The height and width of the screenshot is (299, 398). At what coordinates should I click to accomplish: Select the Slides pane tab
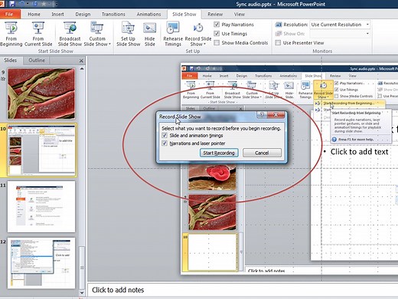coord(11,61)
